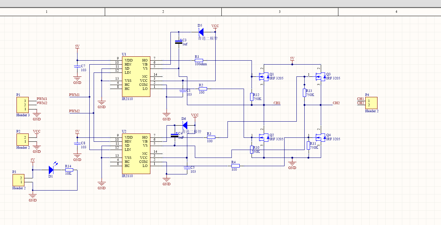
Task: Select capacitor C5 symbol
Action: 187,168
